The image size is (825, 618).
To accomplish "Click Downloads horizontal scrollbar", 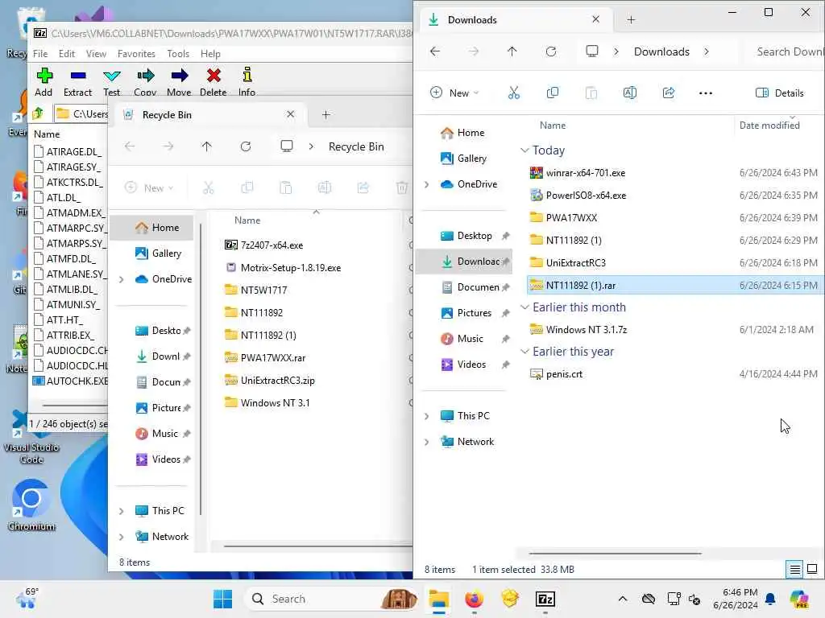I will click(615, 553).
